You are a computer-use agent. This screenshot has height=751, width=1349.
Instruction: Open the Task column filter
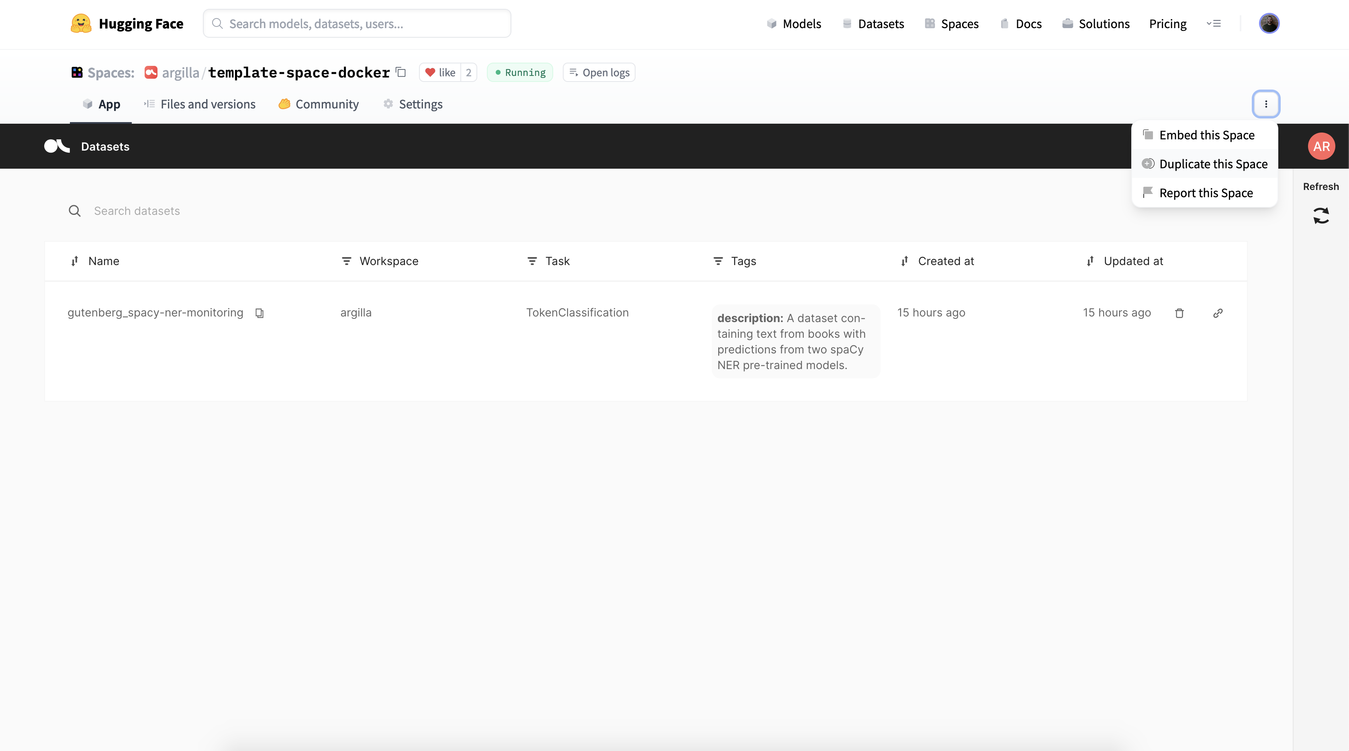(532, 261)
